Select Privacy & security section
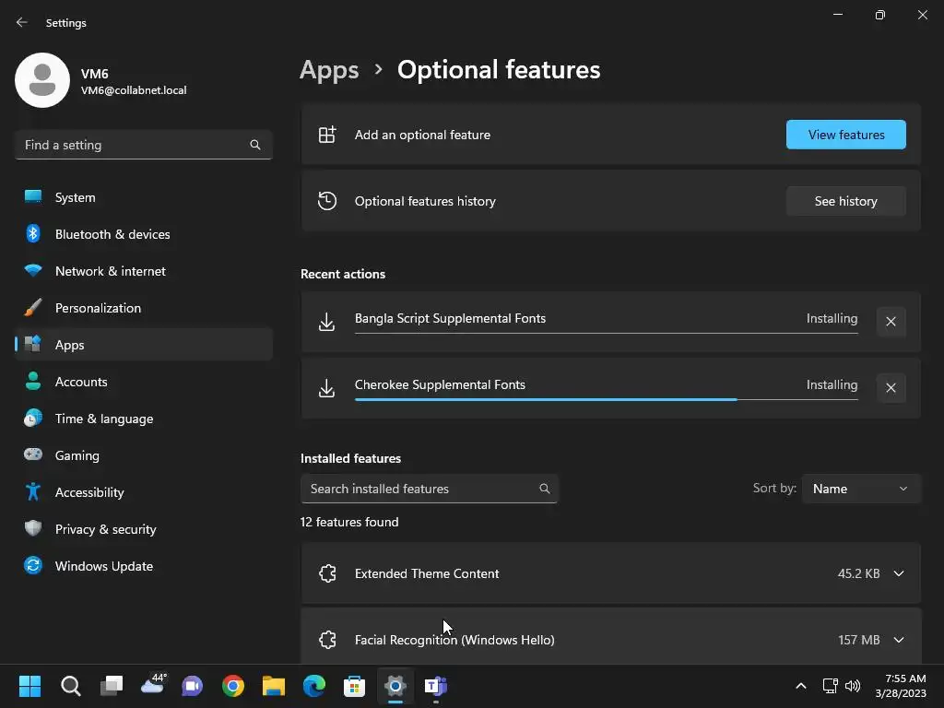Viewport: 944px width, 708px height. (x=105, y=529)
